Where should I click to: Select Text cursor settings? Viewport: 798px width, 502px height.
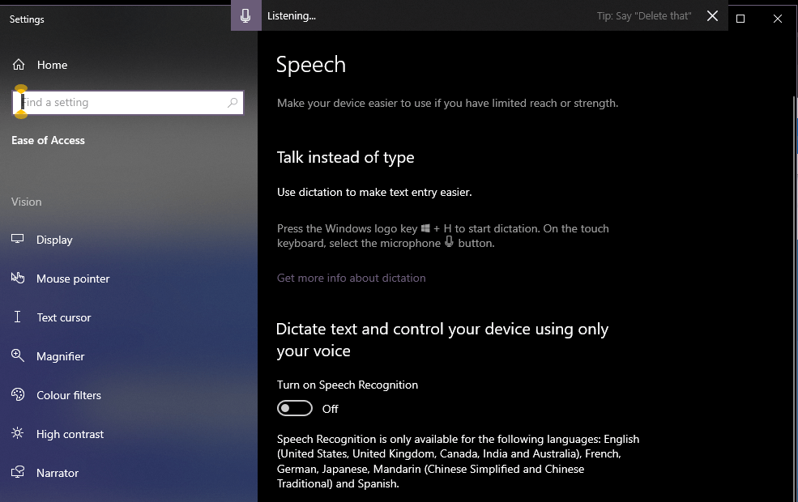[64, 317]
